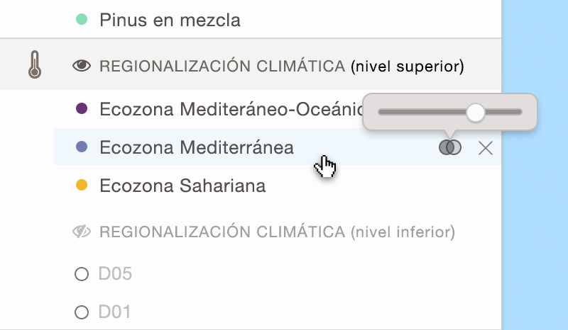Show the nivel inferior climate layer group
The image size is (568, 330).
click(x=82, y=232)
